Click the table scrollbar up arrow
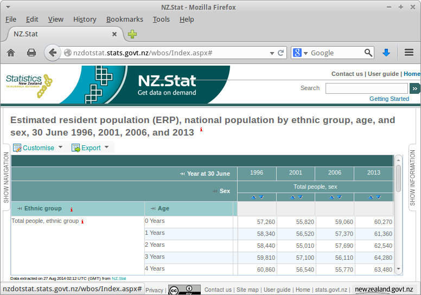Viewport: 421px width, 295px height. pyautogui.click(x=398, y=160)
